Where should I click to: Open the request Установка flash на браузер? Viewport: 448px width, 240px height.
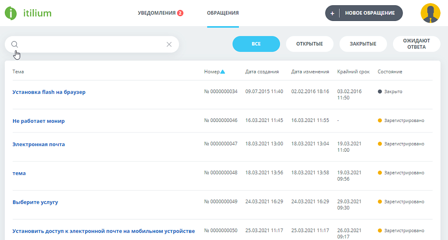click(x=49, y=92)
